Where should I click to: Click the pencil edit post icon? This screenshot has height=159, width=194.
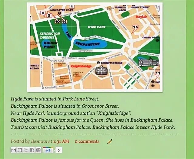click(110, 141)
